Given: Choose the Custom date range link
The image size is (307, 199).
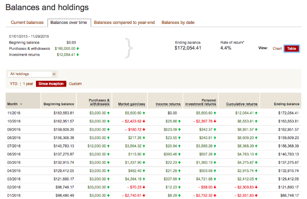Looking at the screenshot, I should pyautogui.click(x=75, y=84).
